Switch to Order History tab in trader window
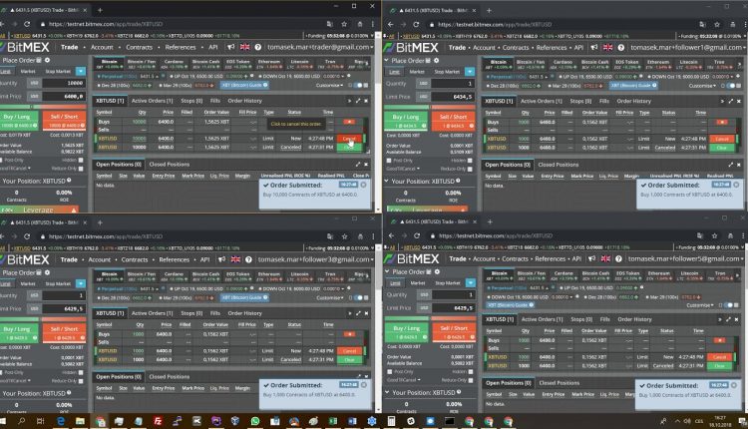Image resolution: width=748 pixels, height=429 pixels. coord(244,101)
